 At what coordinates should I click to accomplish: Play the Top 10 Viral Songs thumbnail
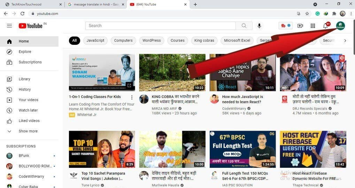102,149
